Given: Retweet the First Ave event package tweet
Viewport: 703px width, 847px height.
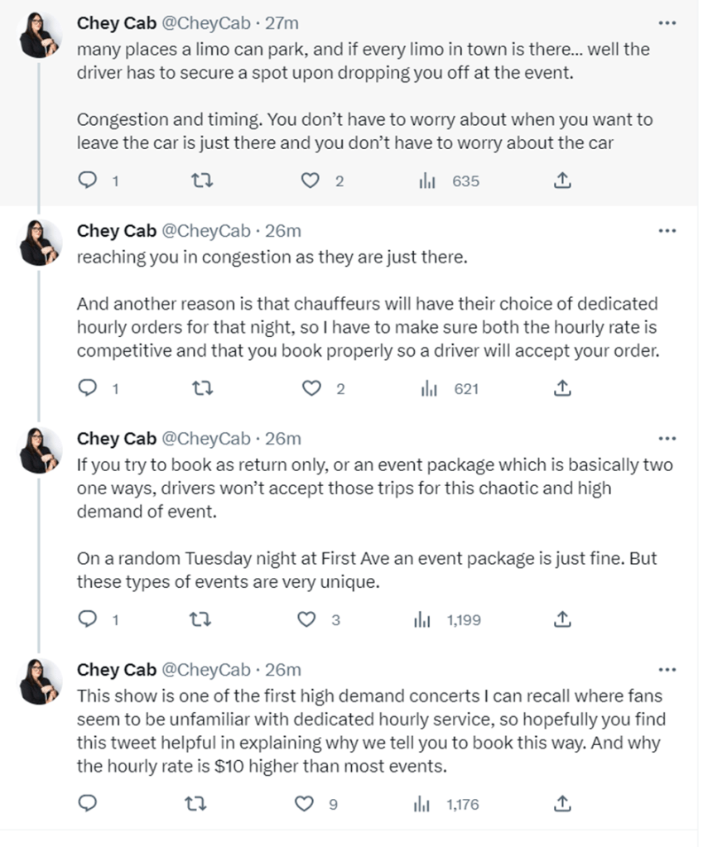Looking at the screenshot, I should pyautogui.click(x=201, y=618).
